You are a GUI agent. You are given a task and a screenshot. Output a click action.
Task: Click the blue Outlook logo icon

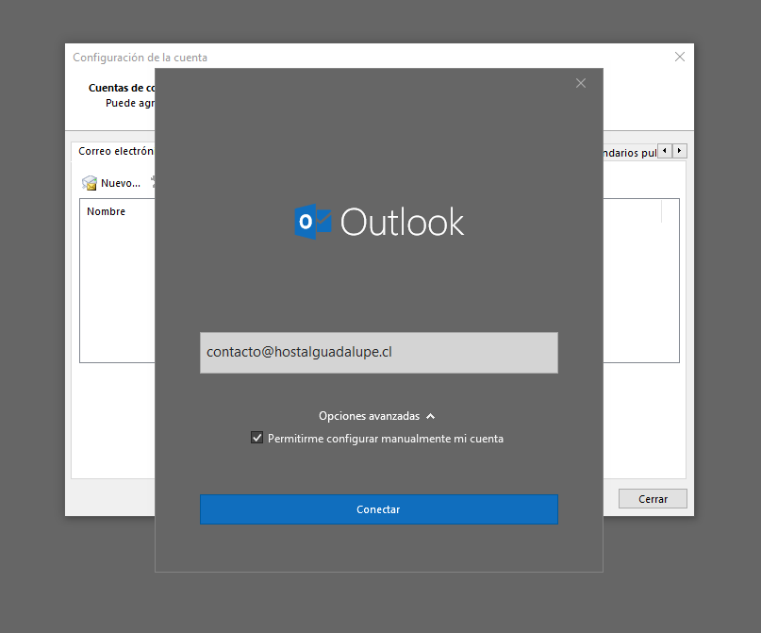(x=313, y=222)
